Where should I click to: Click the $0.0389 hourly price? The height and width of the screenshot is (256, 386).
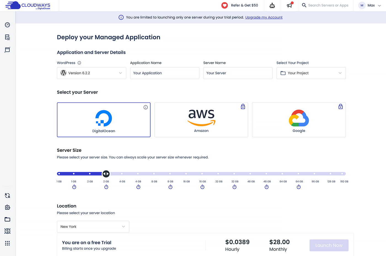coord(237,242)
